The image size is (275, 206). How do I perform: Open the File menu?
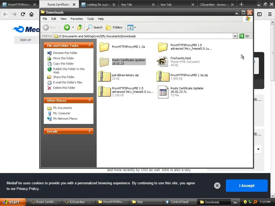45,19
